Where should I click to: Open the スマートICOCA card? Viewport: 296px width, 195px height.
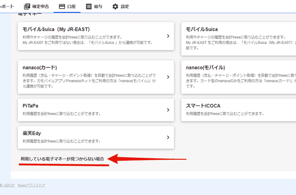coord(239,110)
